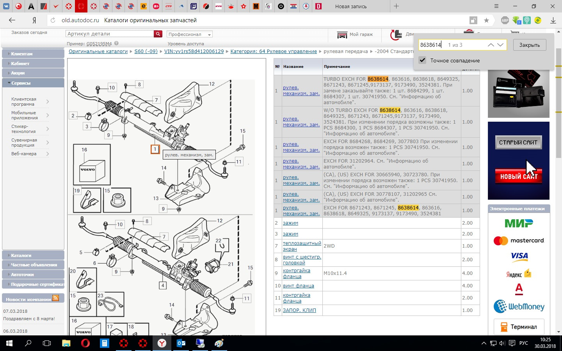
Task: Expand 'Частные объявления' sidebar section
Action: (33, 265)
